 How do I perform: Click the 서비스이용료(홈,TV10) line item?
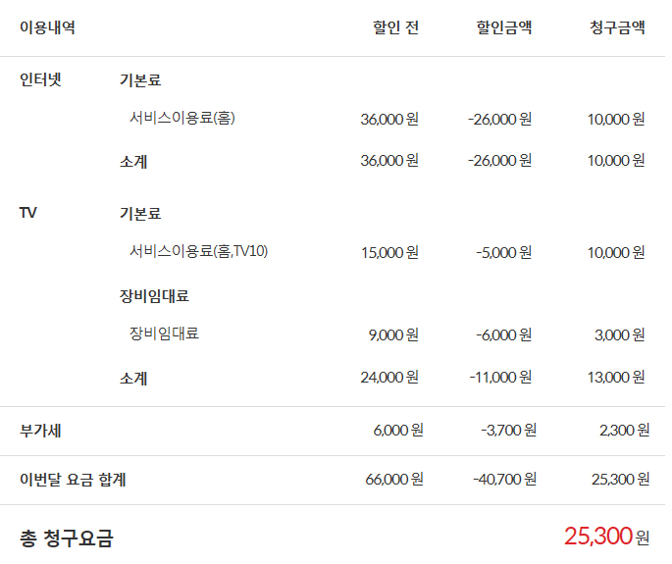[199, 251]
